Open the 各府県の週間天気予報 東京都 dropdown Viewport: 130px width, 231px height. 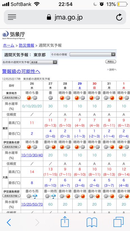(x=43, y=62)
